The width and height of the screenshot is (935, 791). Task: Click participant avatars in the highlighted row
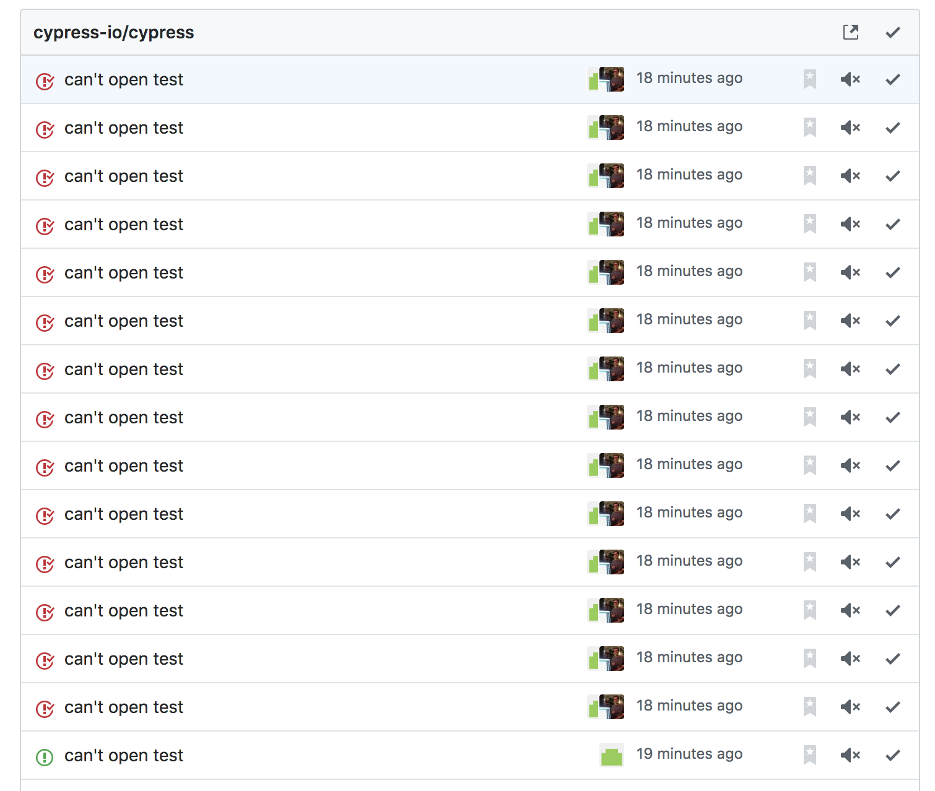[x=606, y=79]
